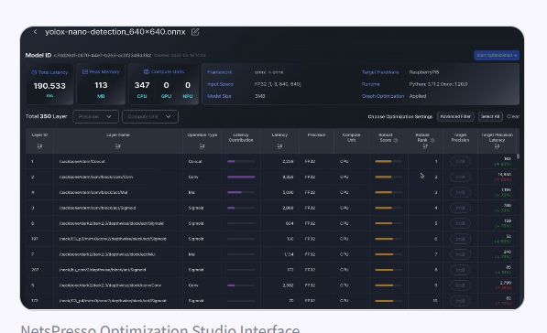Open the info icon next to Robust Rank
Image resolution: width=547 pixels, height=333 pixels.
(x=432, y=140)
